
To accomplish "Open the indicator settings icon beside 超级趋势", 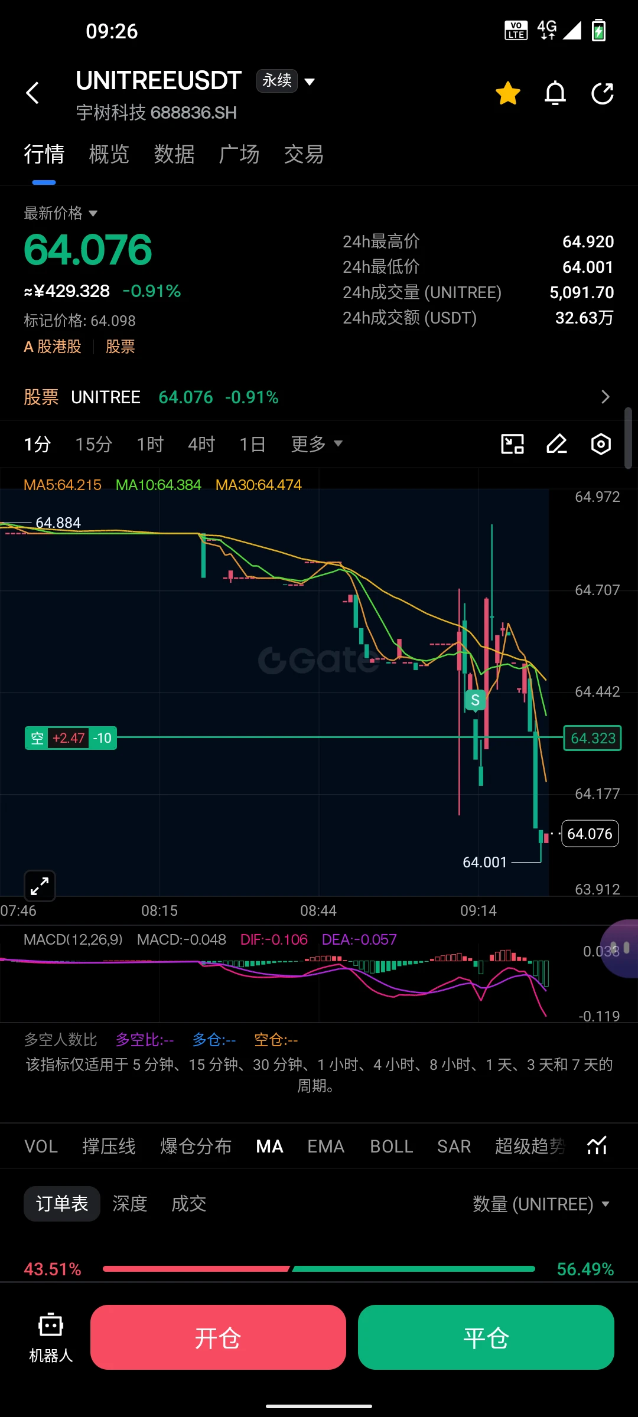I will (597, 1146).
